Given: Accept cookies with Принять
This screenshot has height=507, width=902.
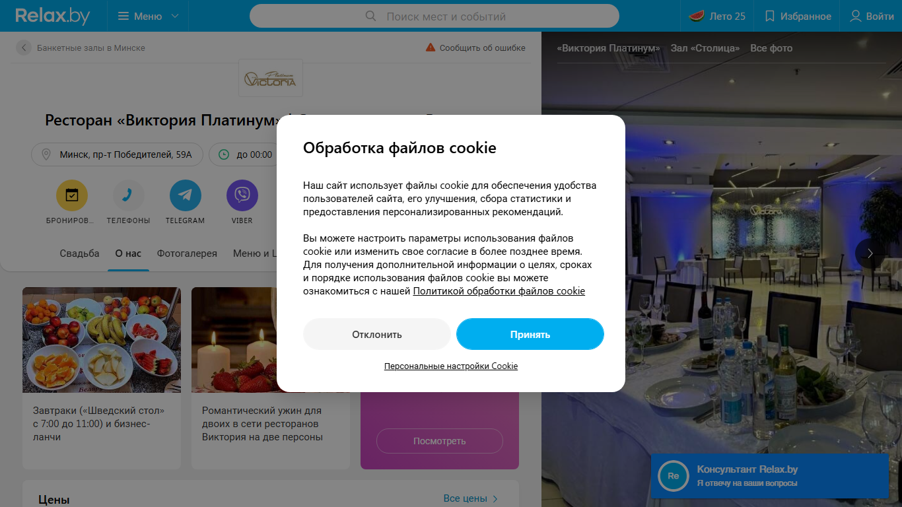Looking at the screenshot, I should coord(530,334).
